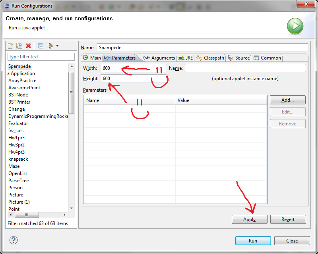Click into the Width input field

tap(134, 68)
